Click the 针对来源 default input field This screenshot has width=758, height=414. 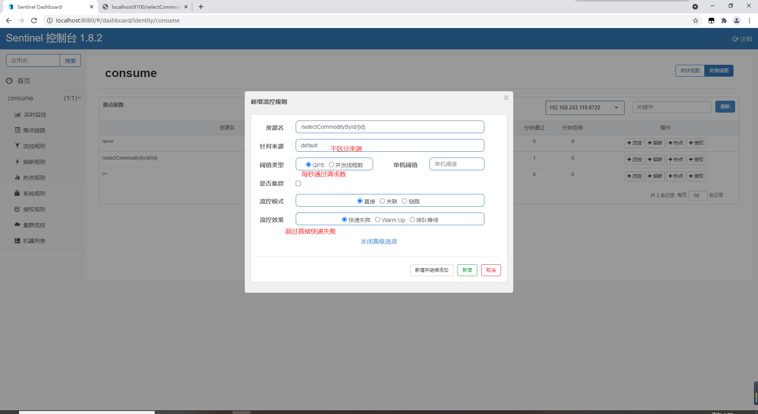coord(390,145)
